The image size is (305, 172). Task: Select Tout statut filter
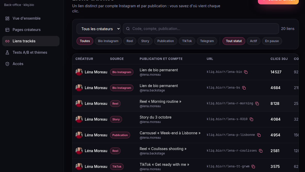pos(234,41)
